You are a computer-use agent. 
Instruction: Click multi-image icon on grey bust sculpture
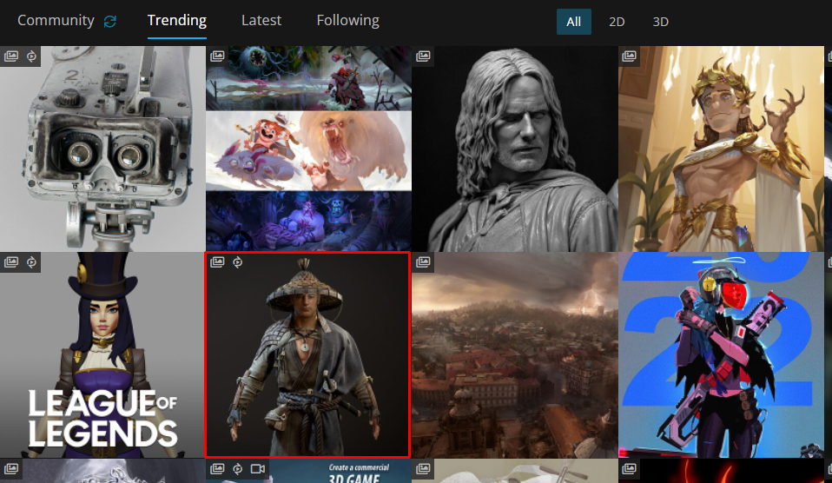[423, 56]
